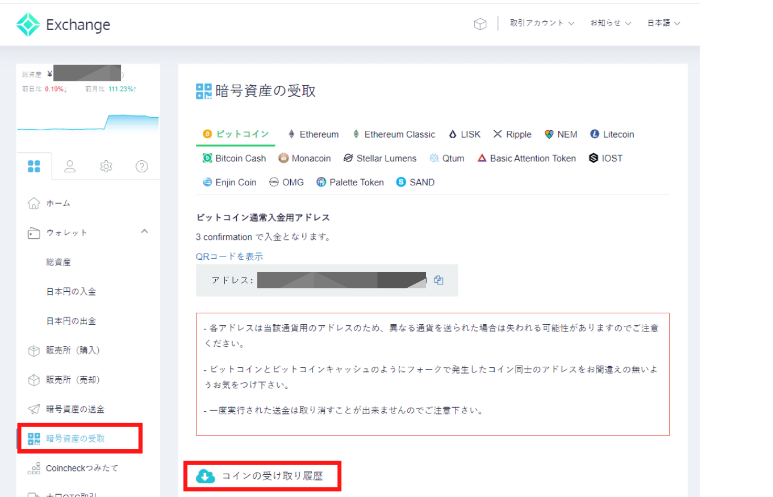Open the settings gear tab icon
This screenshot has width=773, height=497.
point(106,166)
